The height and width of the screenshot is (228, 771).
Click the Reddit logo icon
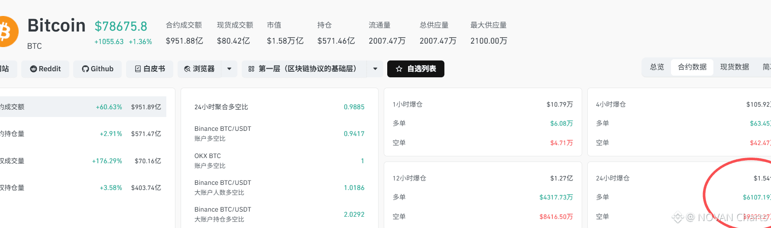[x=33, y=69]
